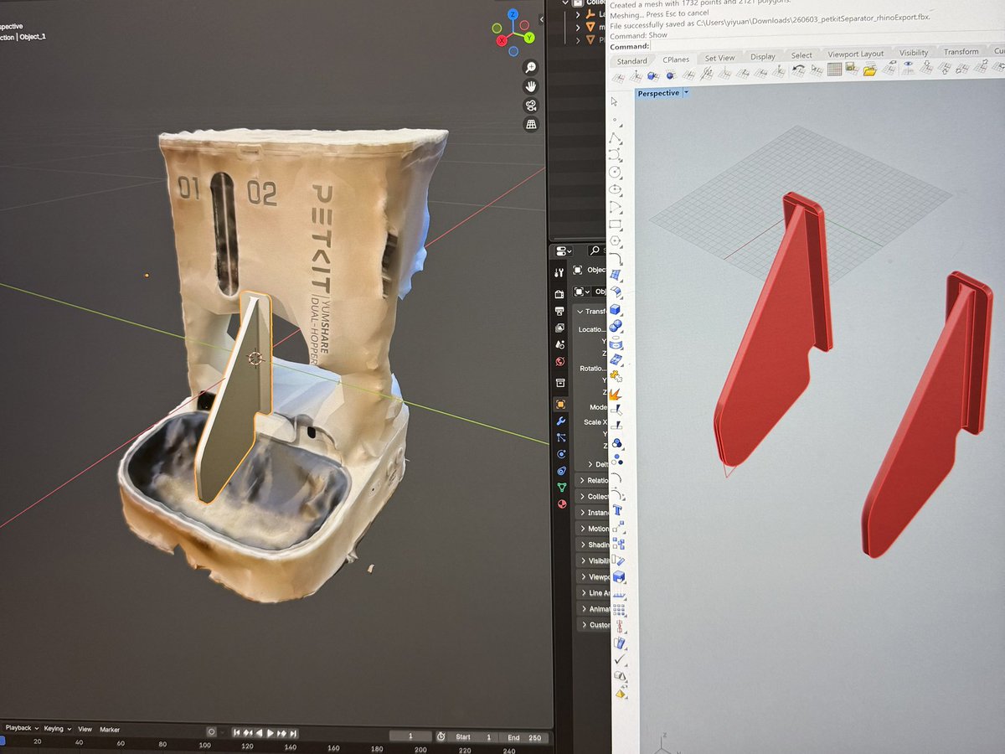Open Render properties tab in Blender
1005x754 pixels.
(560, 295)
